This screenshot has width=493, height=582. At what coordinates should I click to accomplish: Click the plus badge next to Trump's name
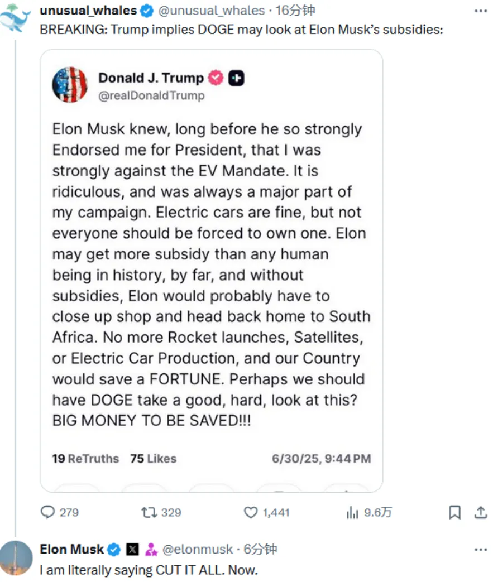237,78
